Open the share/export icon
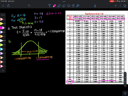This screenshot has height=96, width=128. pos(8,6)
